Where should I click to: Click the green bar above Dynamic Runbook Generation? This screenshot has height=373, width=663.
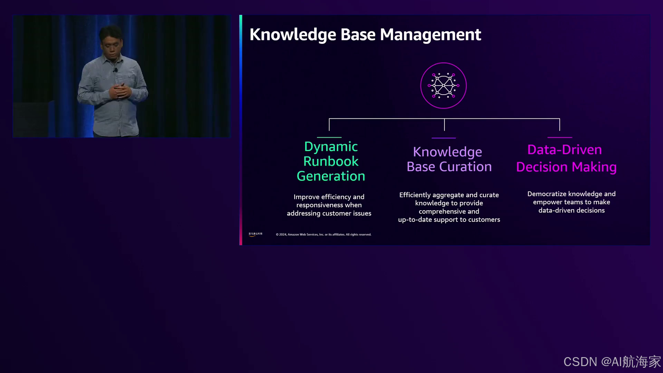(x=329, y=137)
